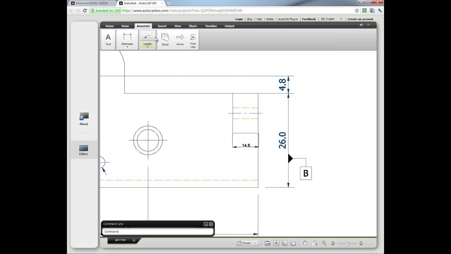The width and height of the screenshot is (451, 254).
Task: Click zoom-out button left of slider
Action: [333, 243]
